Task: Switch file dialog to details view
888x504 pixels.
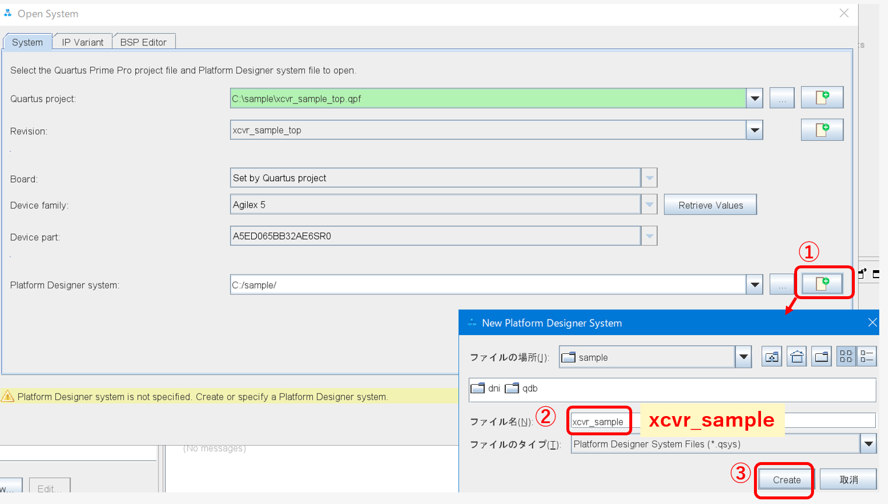Action: 867,357
